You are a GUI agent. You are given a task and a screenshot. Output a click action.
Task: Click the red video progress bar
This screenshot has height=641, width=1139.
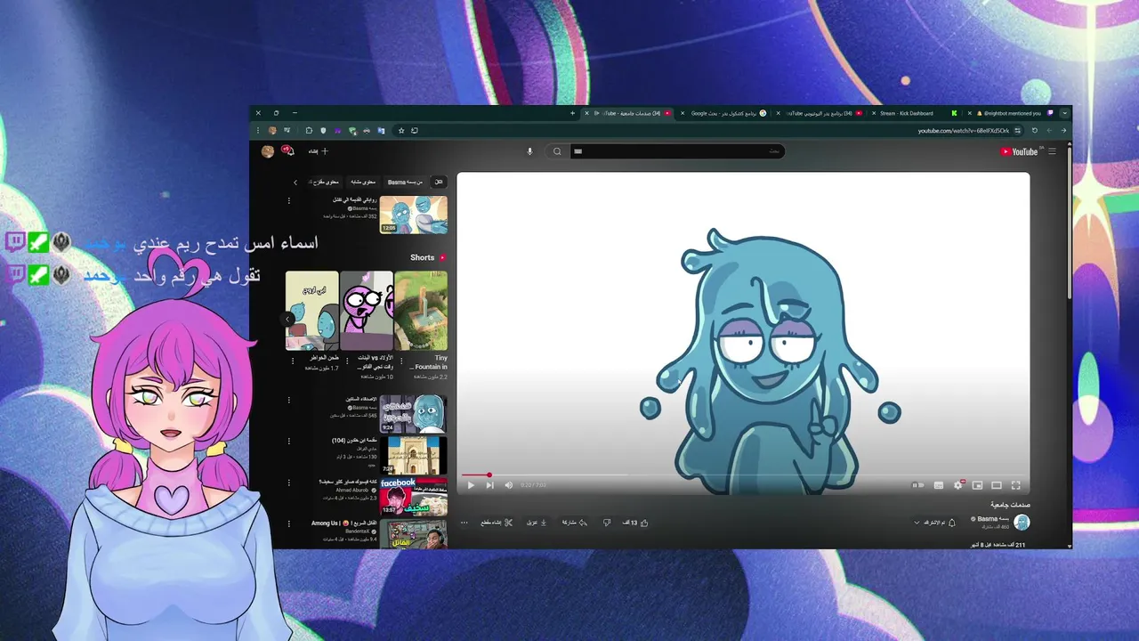click(474, 475)
